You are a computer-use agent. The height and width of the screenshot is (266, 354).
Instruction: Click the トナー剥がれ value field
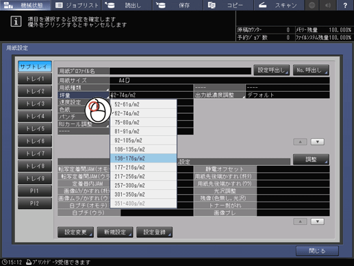point(293,206)
